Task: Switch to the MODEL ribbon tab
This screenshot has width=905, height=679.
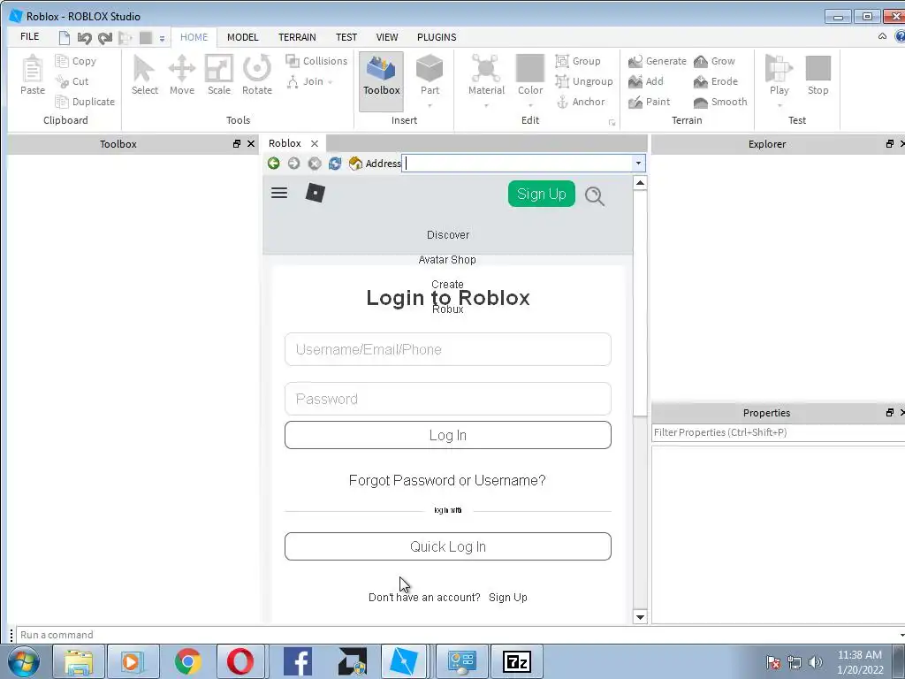Action: 242,37
